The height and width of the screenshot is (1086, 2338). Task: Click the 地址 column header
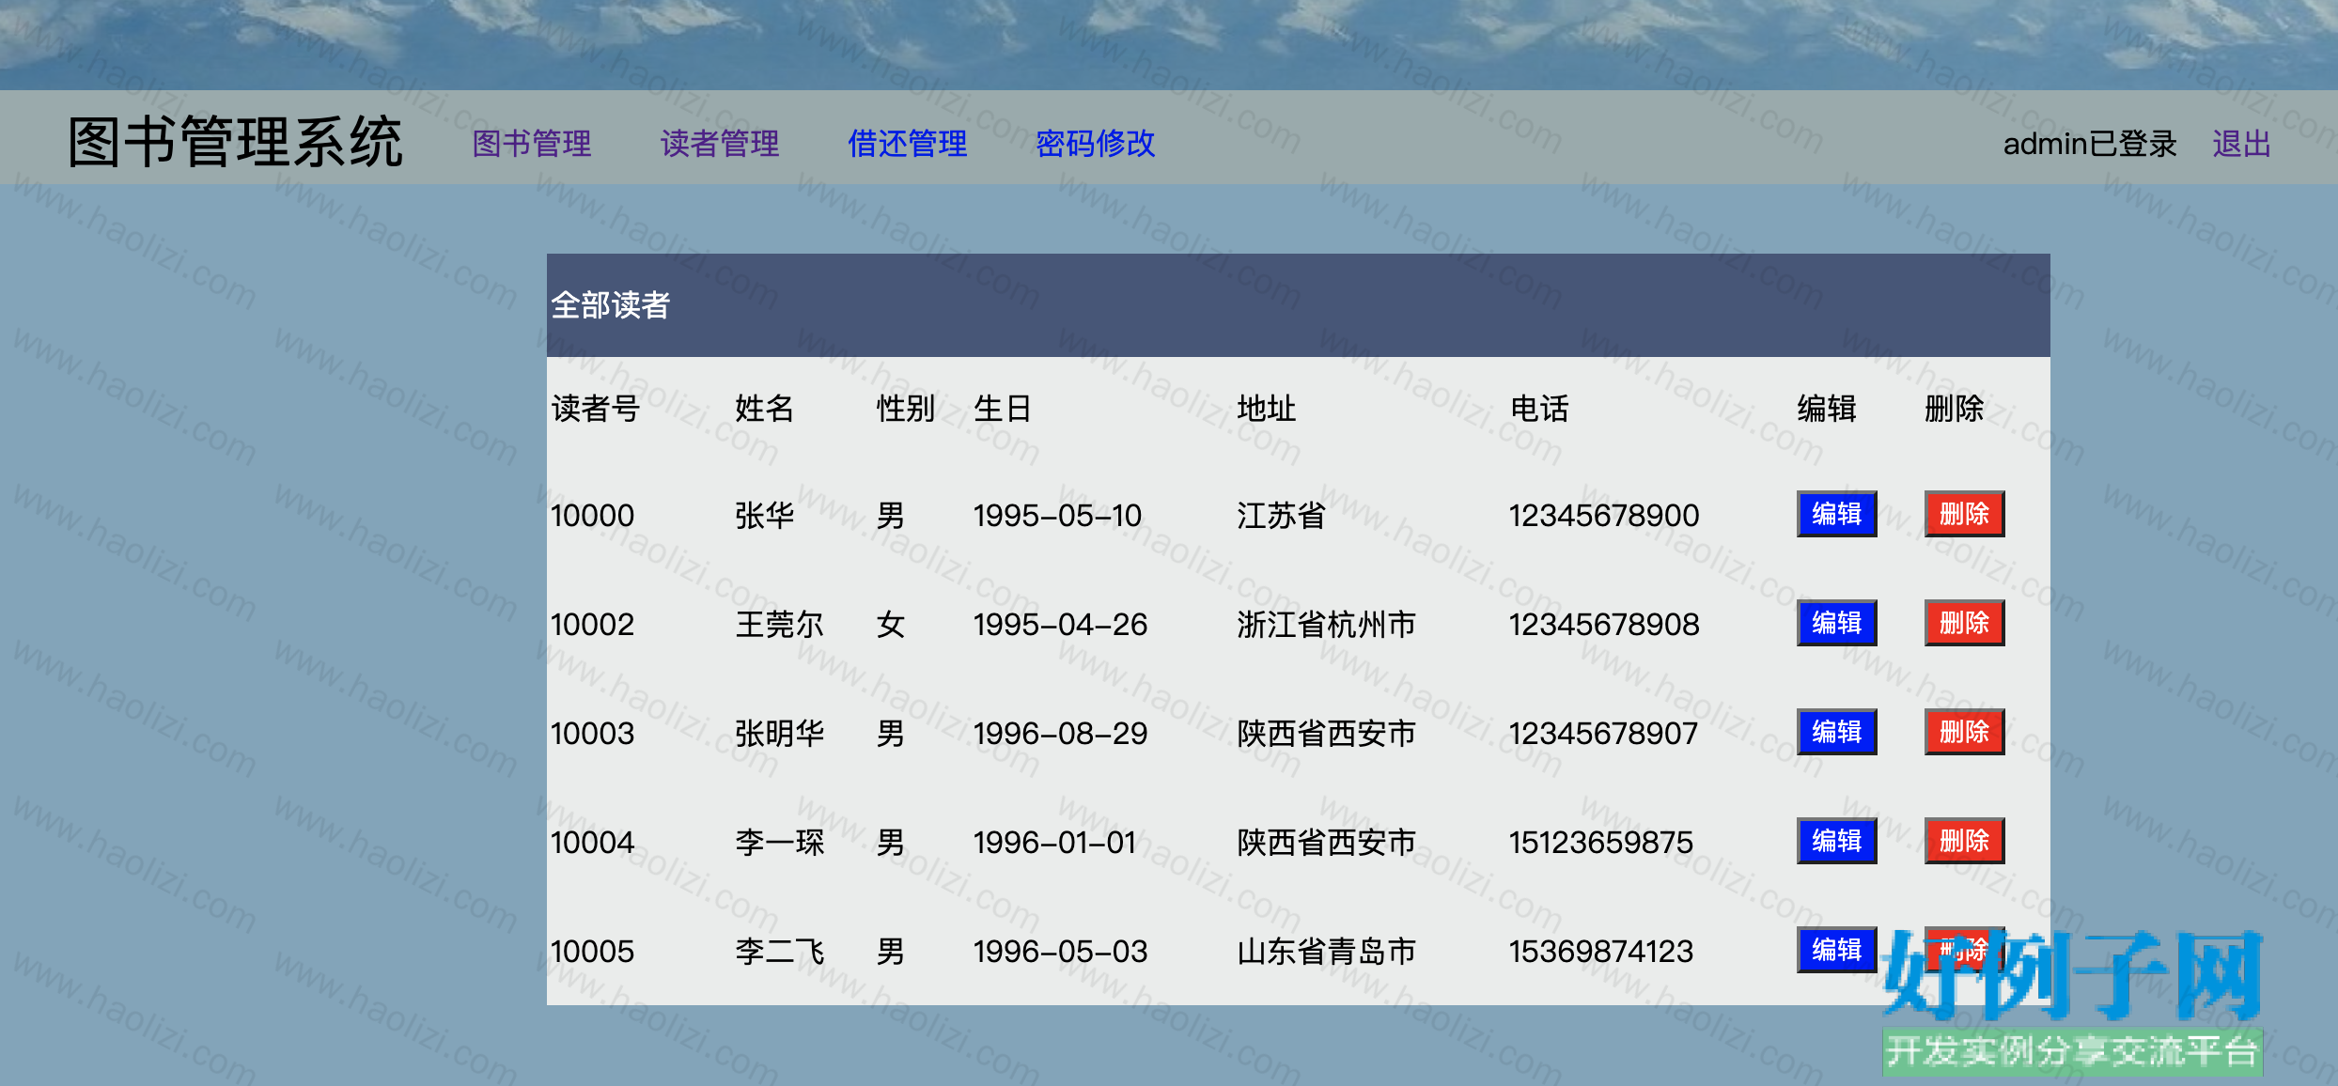click(1266, 409)
